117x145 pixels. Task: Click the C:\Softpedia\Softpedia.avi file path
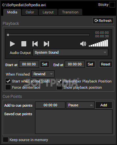(x=24, y=5)
